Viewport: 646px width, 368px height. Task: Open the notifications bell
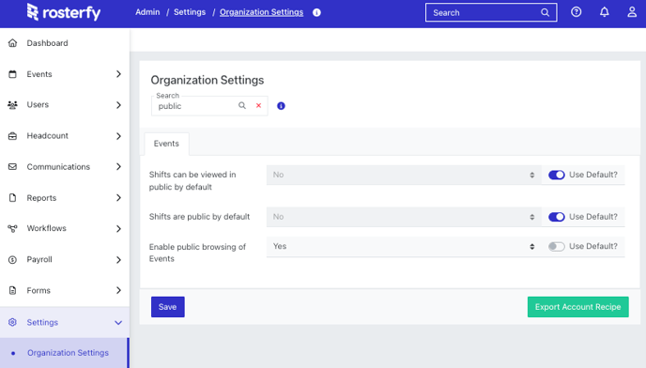click(x=604, y=12)
